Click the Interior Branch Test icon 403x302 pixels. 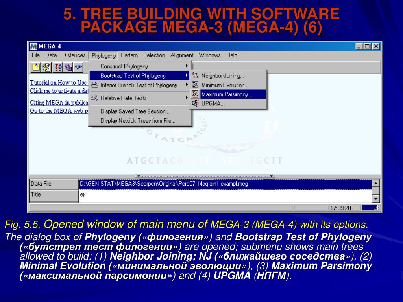click(94, 85)
